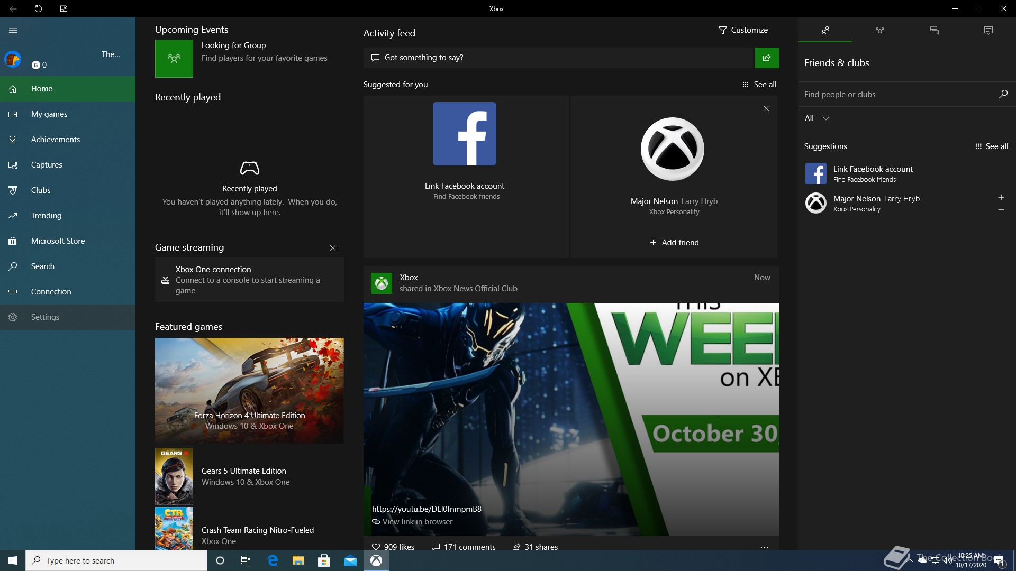Switch to Messages tab in right panel
Viewport: 1016px width, 571px height.
(934, 30)
